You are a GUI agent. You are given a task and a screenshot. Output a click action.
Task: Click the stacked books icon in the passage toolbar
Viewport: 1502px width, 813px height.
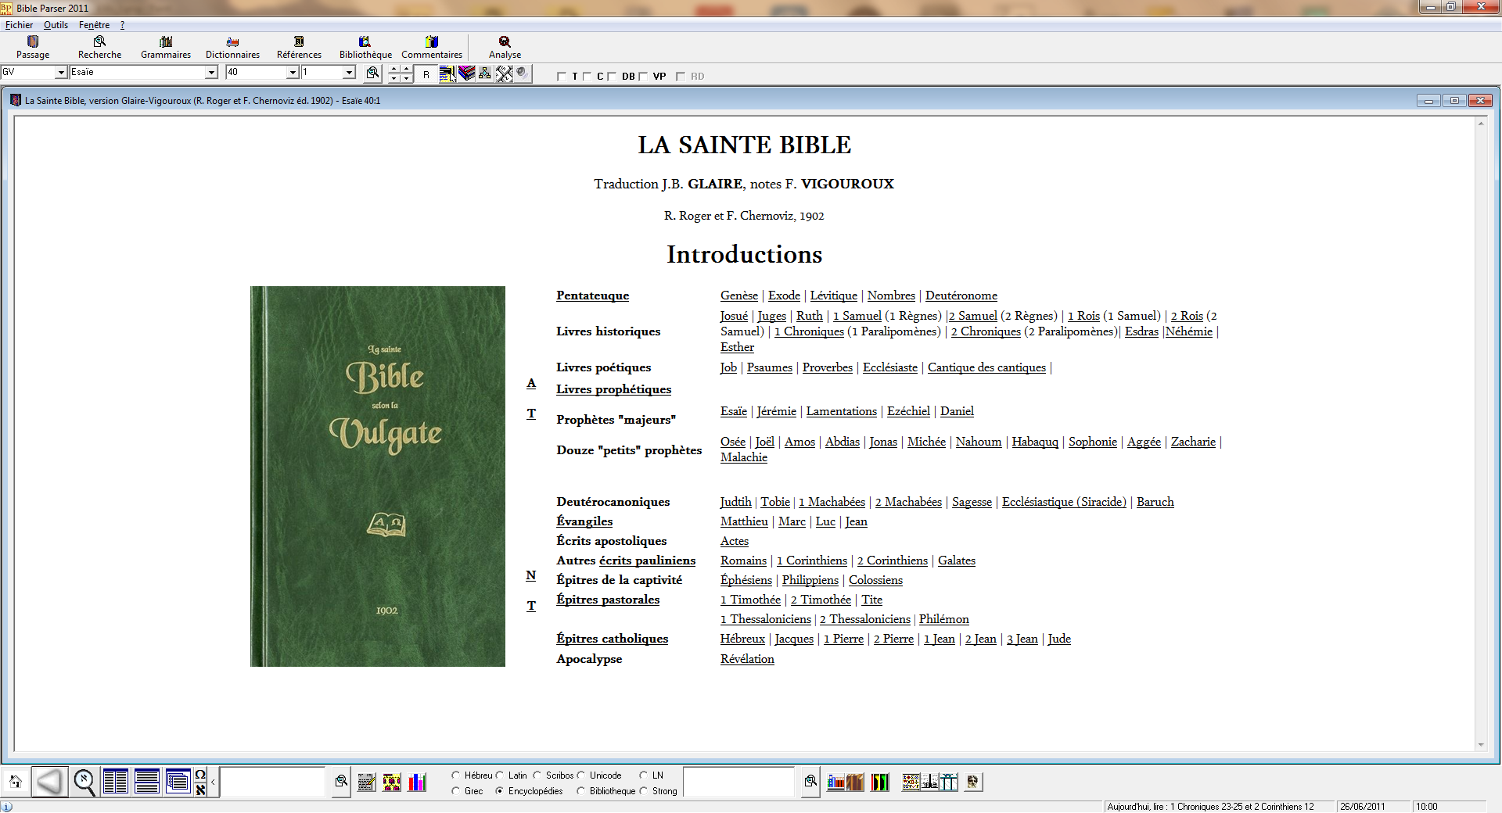(466, 73)
